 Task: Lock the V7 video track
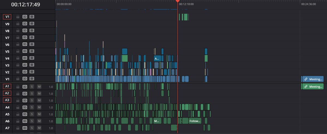click(18, 38)
